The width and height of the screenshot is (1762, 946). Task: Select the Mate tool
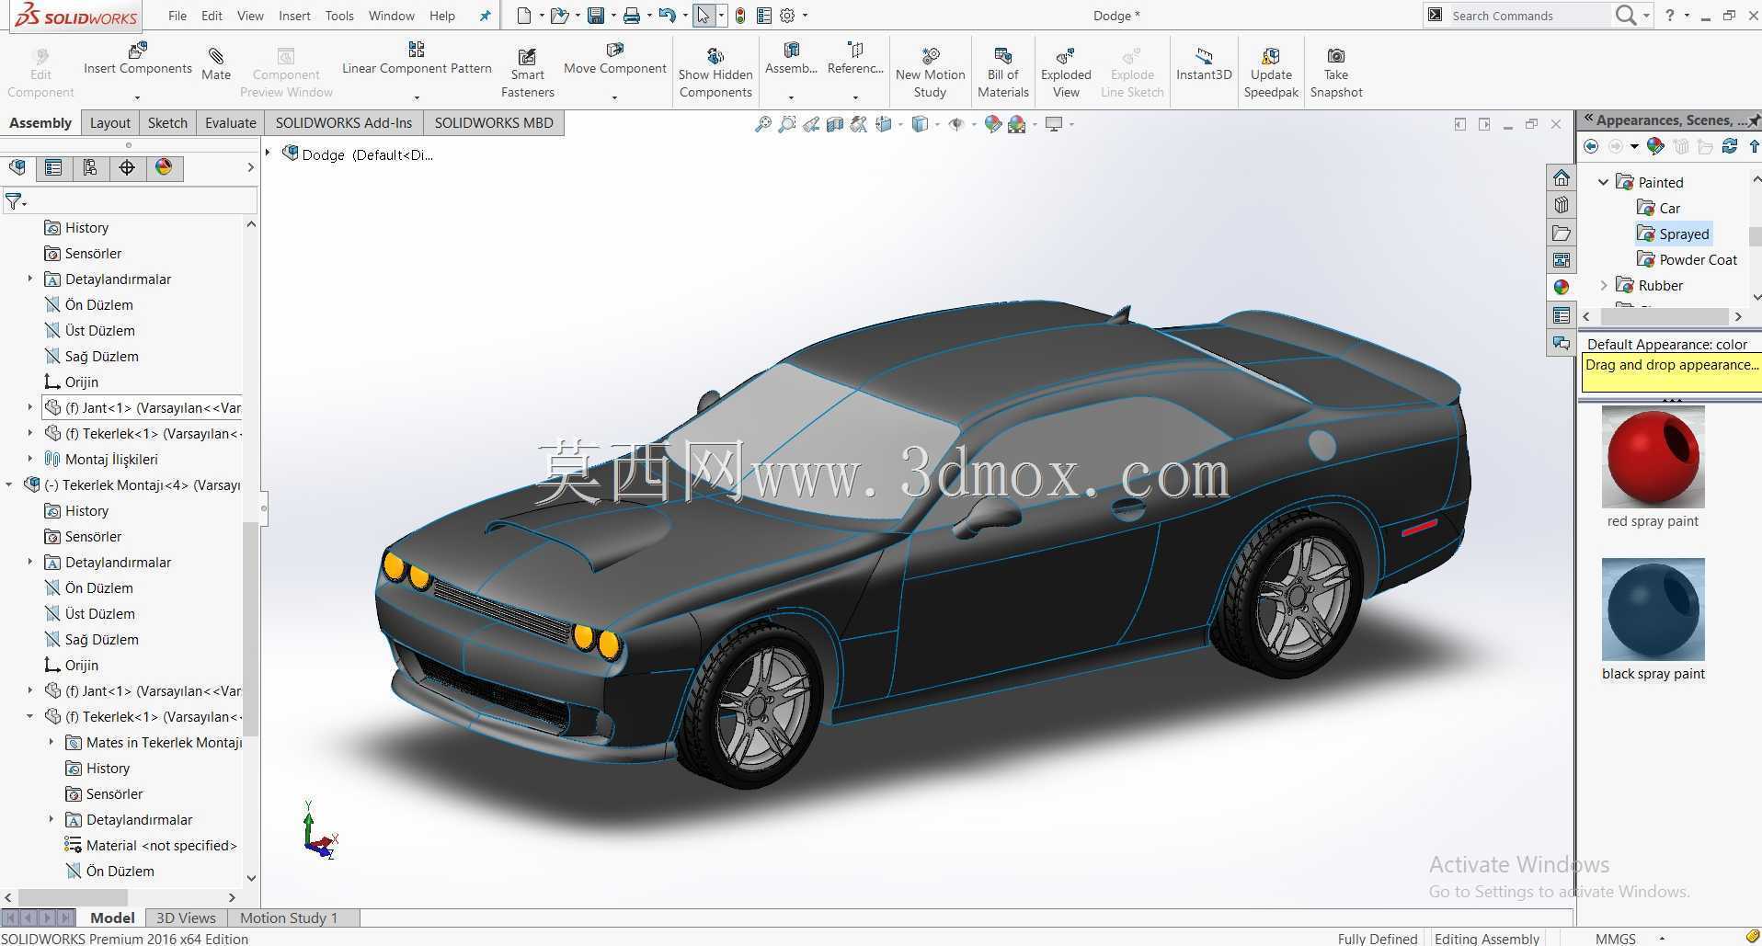(x=216, y=64)
